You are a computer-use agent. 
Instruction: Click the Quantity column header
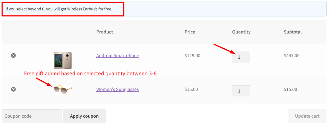tap(241, 32)
